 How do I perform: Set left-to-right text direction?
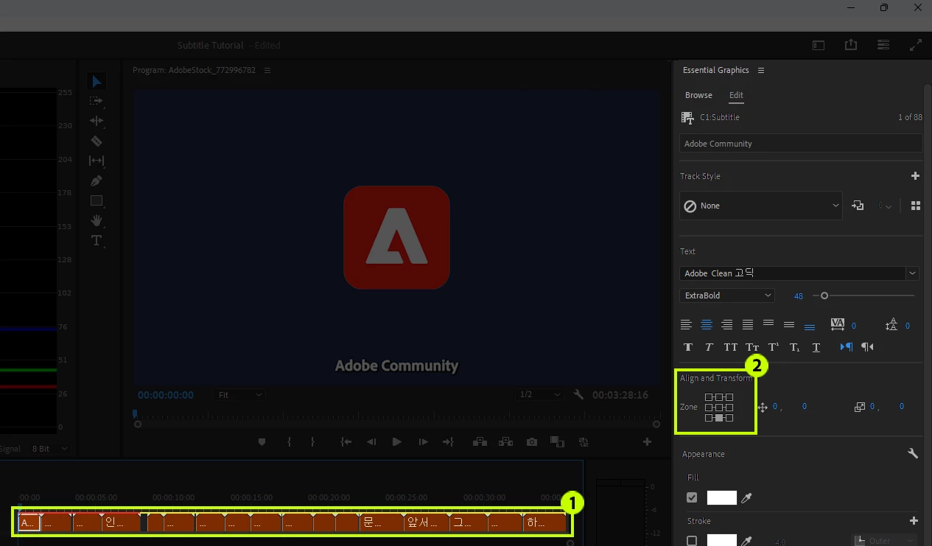coord(847,347)
